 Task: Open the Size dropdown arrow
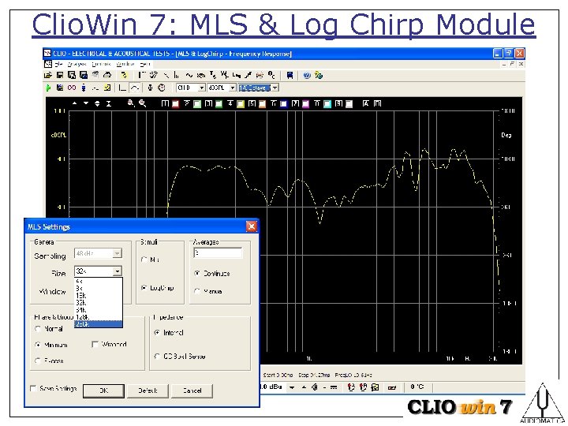click(117, 271)
